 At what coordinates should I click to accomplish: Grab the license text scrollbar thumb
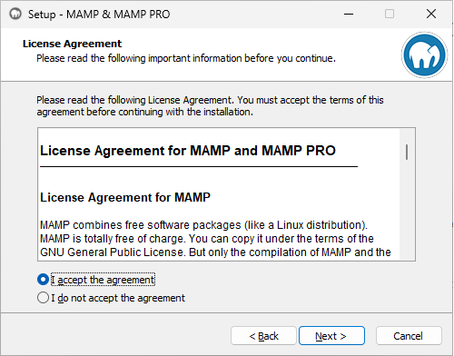[x=407, y=152]
